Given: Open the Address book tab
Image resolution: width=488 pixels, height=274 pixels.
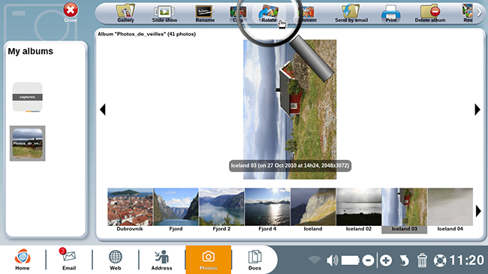Looking at the screenshot, I should point(161,259).
